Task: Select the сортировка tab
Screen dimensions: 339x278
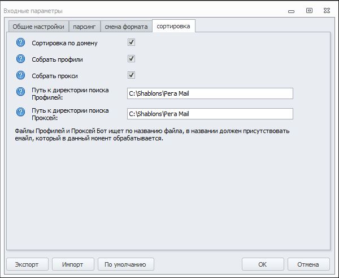Action: [x=173, y=26]
